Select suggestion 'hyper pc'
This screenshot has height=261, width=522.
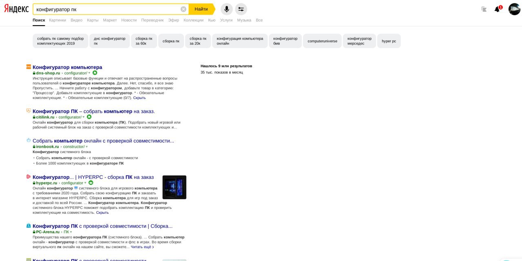(x=389, y=41)
